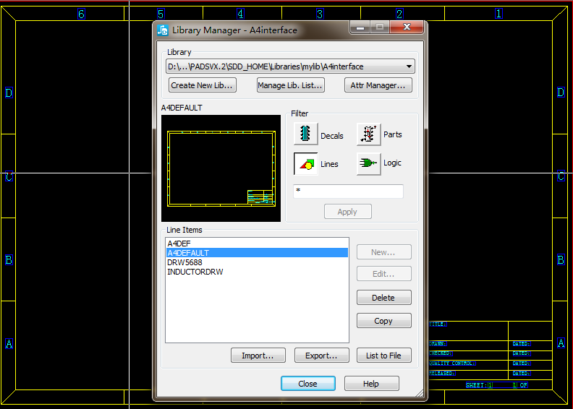
Task: Click the Library Manager title bar icon
Action: [163, 30]
